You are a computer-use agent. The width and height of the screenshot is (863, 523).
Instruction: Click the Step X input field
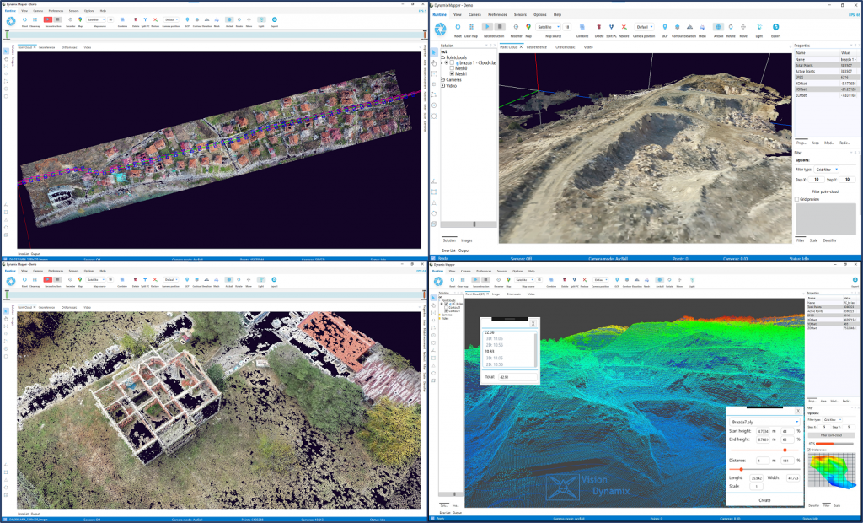coord(817,180)
